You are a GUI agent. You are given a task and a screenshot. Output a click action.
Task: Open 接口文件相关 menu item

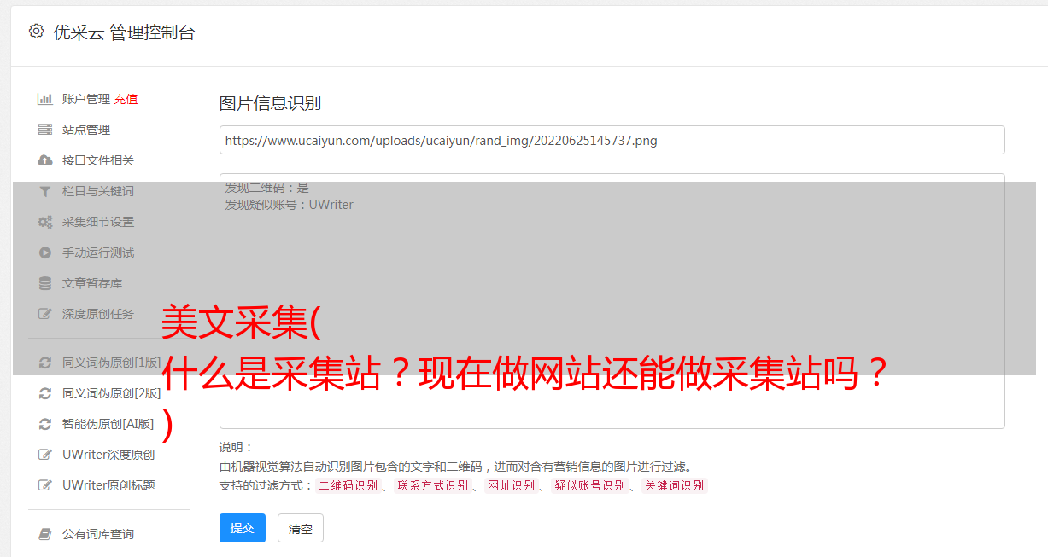click(x=98, y=160)
